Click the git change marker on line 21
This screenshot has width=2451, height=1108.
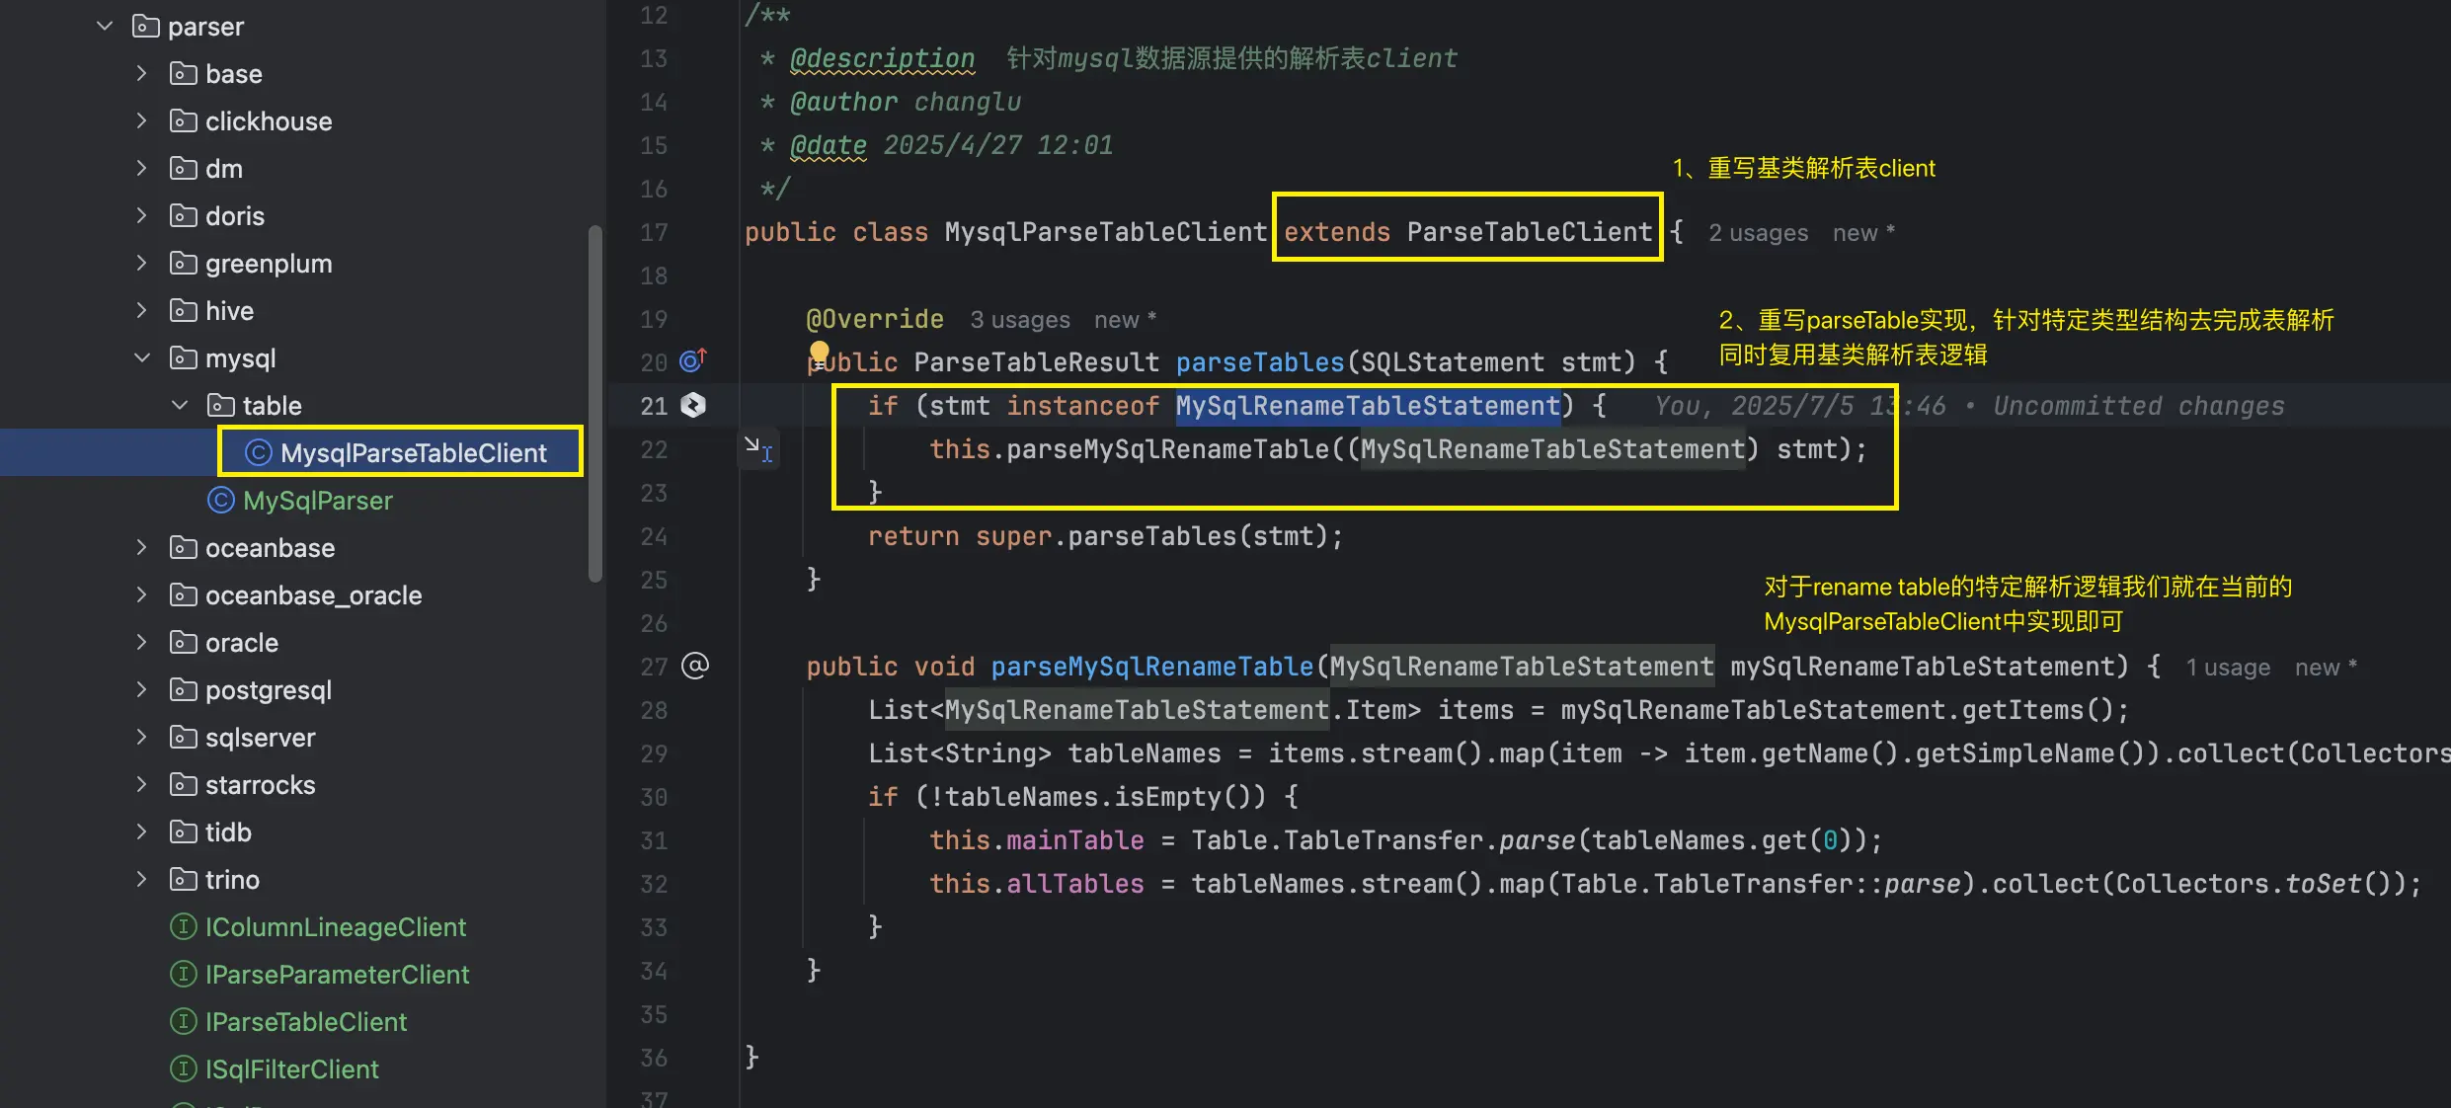693,405
